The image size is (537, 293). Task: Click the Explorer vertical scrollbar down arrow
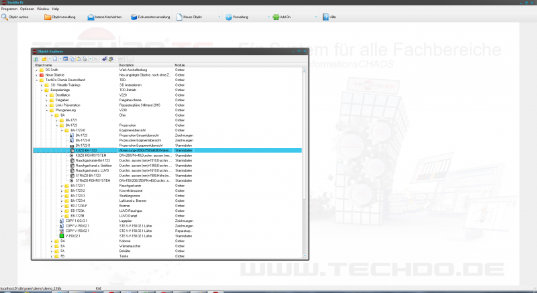[304, 255]
